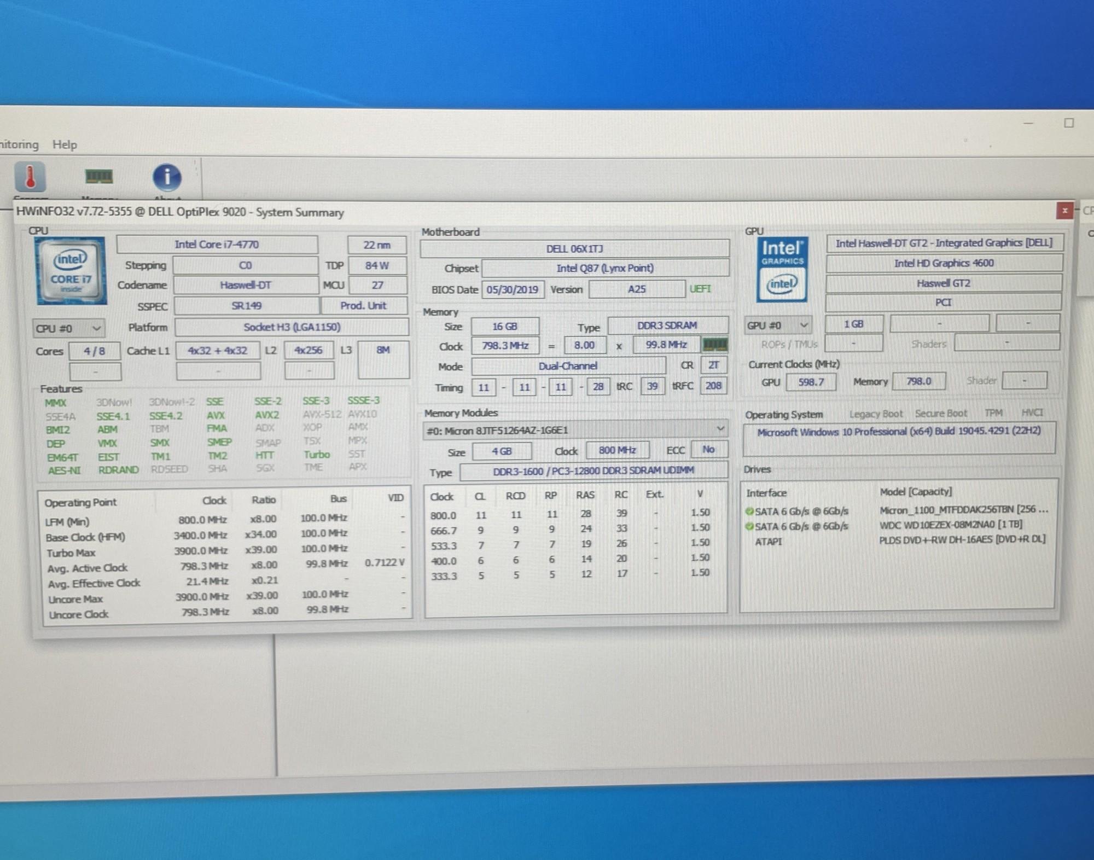Open the Help menu
Image resolution: width=1094 pixels, height=860 pixels.
(65, 144)
